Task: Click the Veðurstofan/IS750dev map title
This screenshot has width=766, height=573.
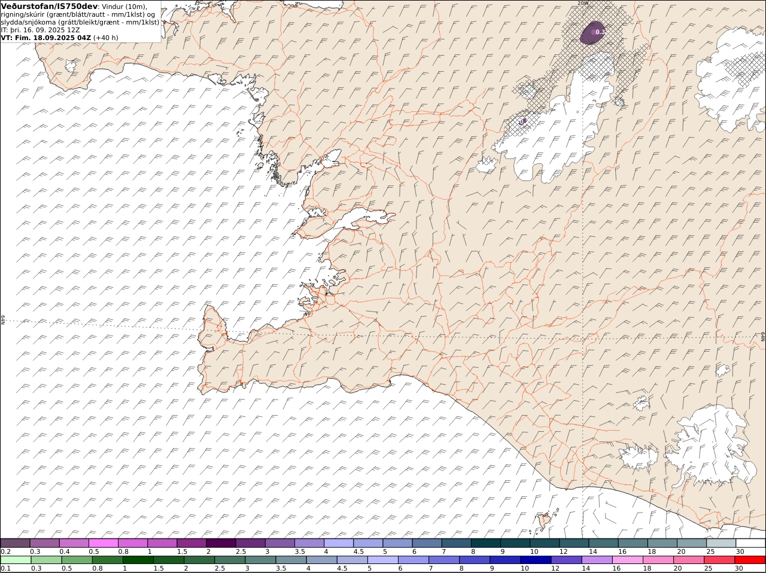Action: pos(50,6)
